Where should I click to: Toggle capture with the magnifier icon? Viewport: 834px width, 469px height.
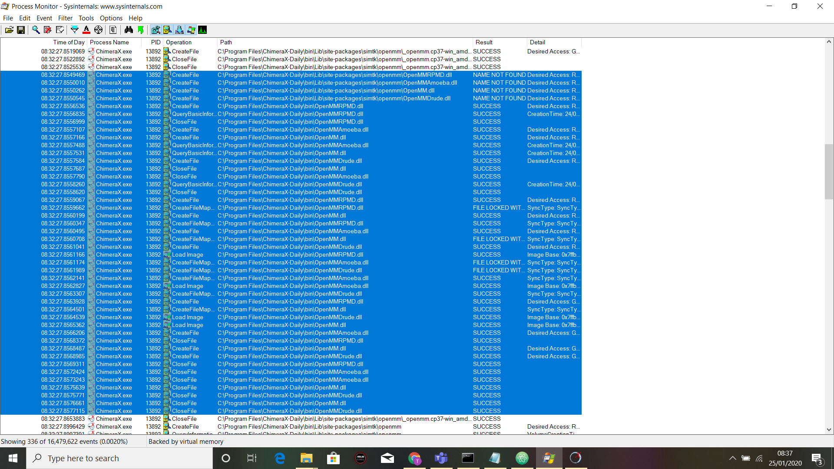(x=36, y=30)
